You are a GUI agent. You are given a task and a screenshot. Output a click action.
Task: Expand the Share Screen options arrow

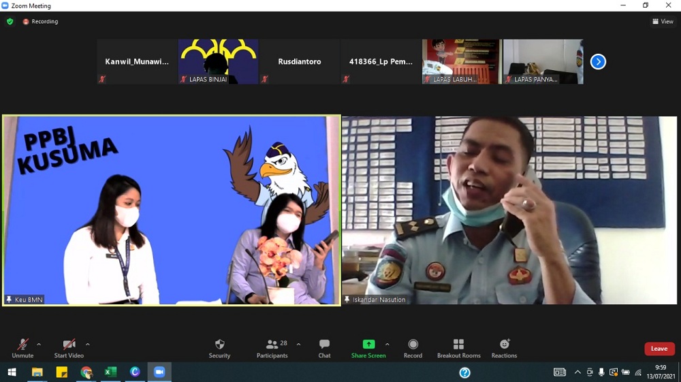point(387,345)
